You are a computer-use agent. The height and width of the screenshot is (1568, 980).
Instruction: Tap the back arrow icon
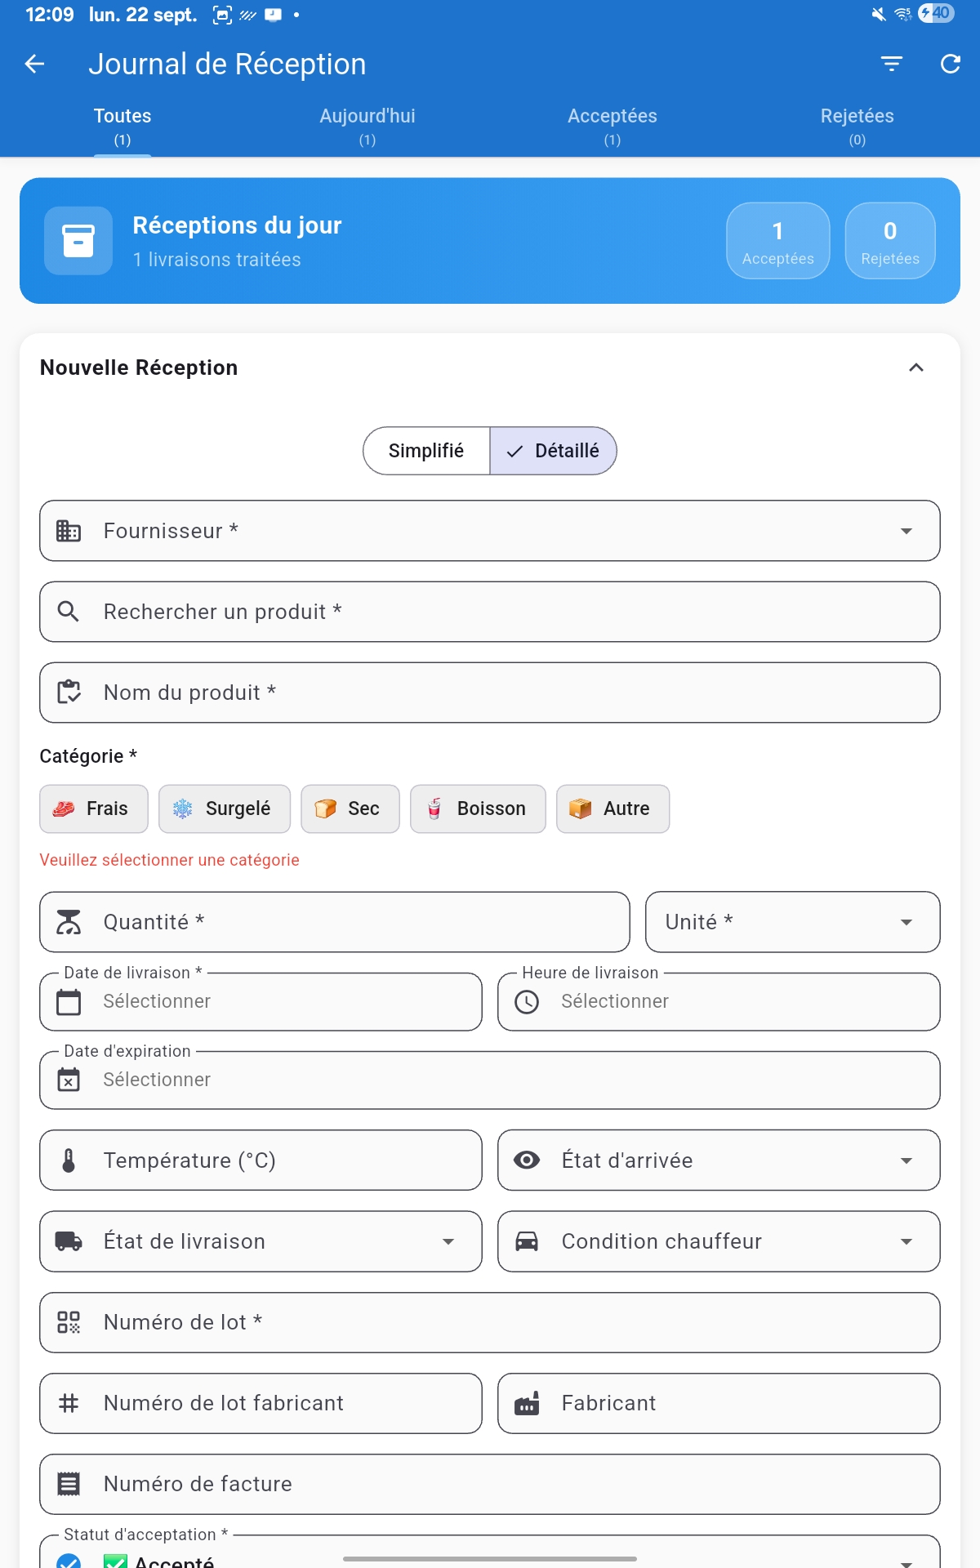pyautogui.click(x=34, y=64)
